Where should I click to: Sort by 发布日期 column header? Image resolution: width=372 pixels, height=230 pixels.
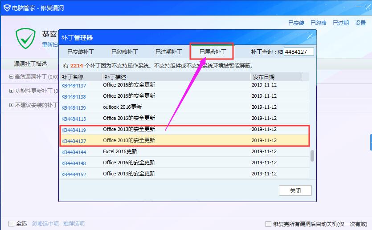pyautogui.click(x=277, y=77)
